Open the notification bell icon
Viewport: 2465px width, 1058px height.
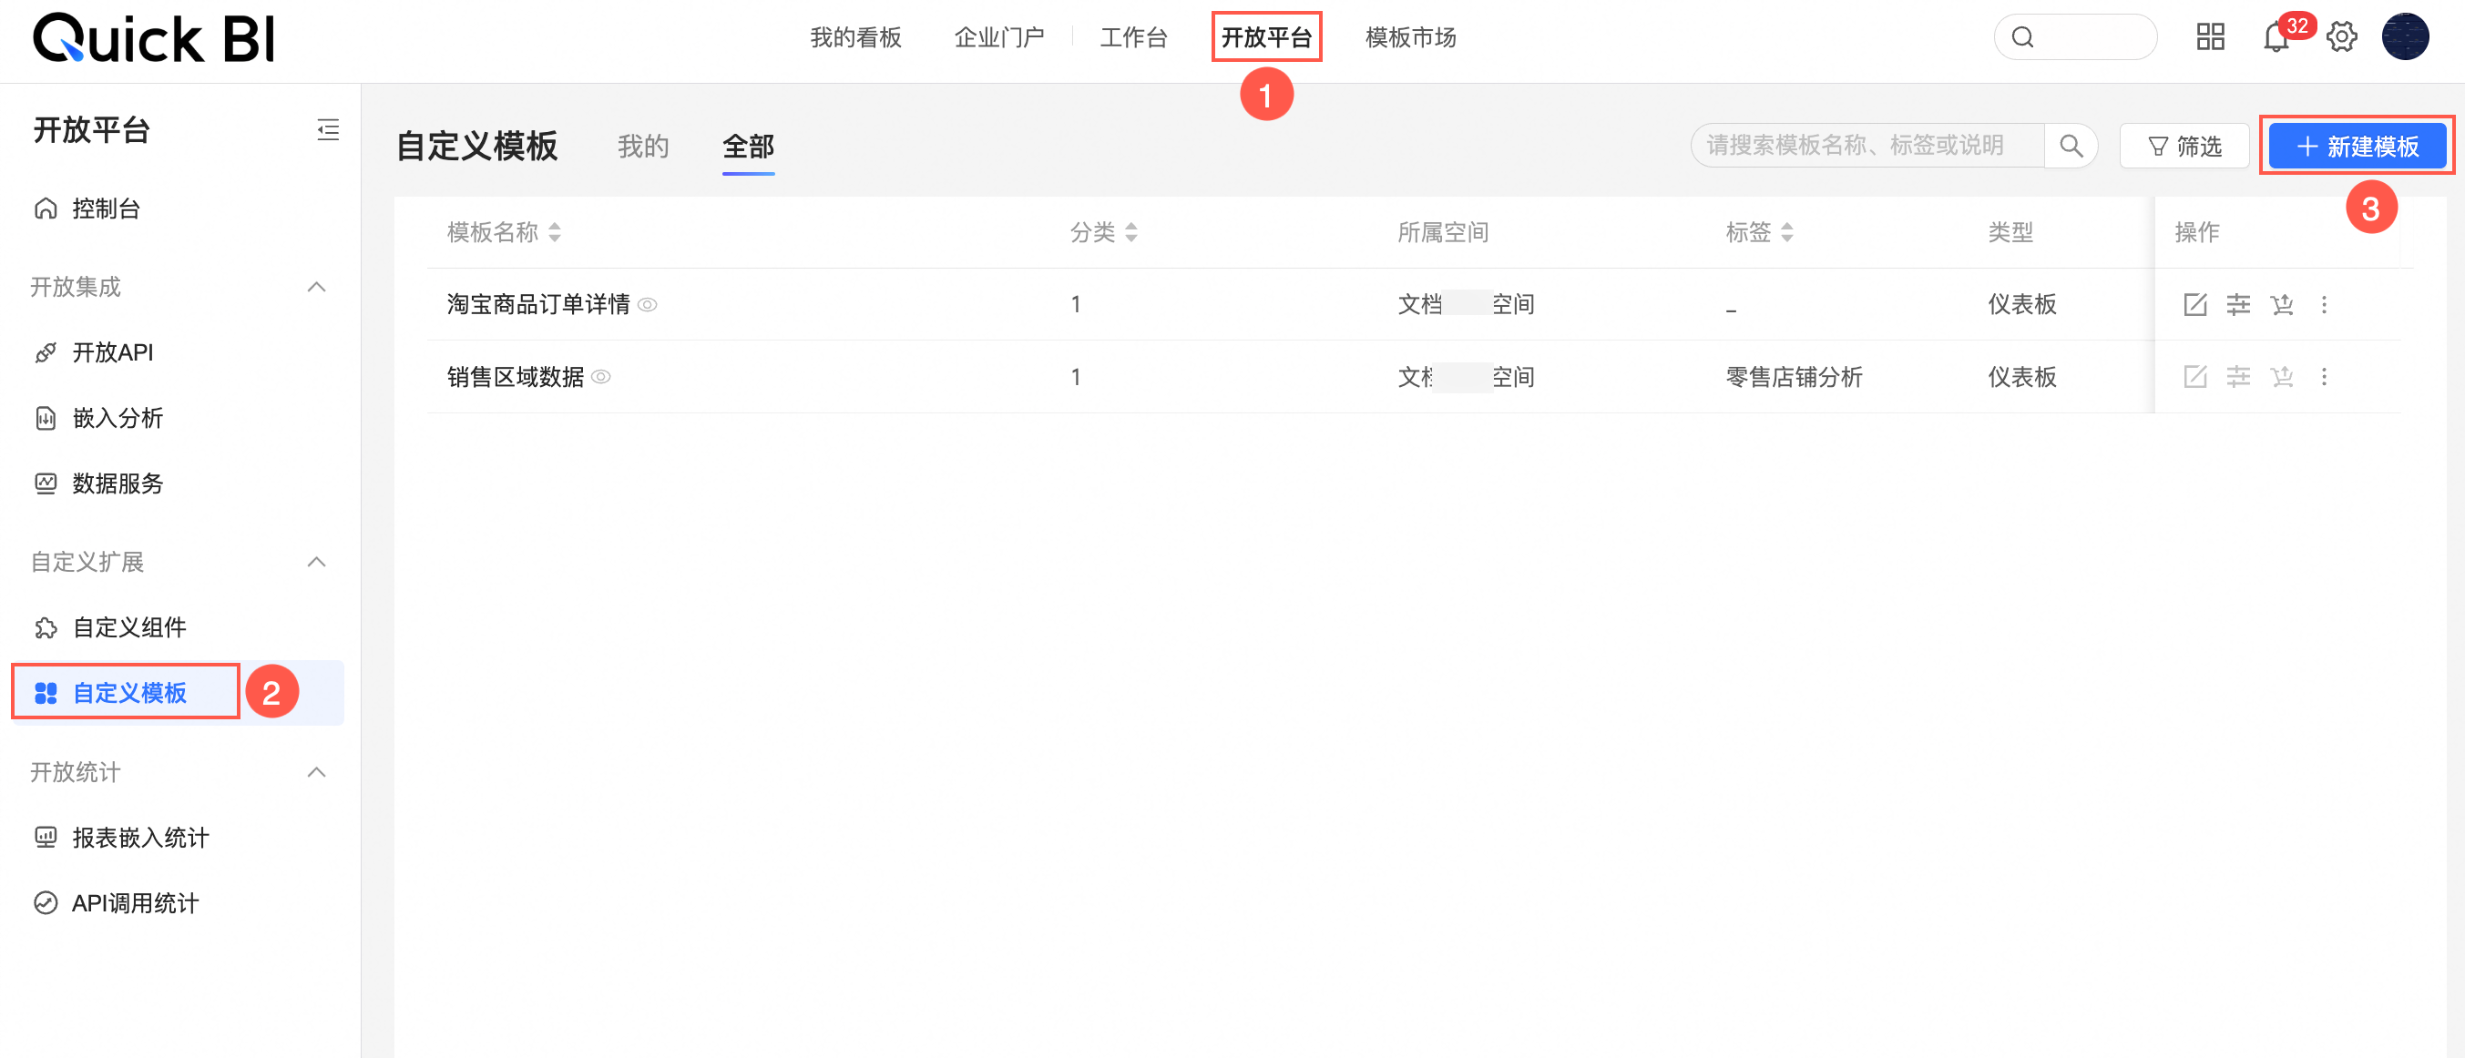[x=2276, y=38]
